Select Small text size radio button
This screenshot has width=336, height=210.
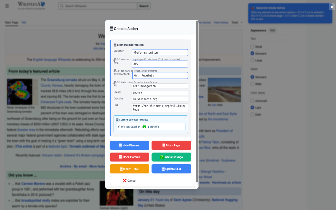pos(252,46)
